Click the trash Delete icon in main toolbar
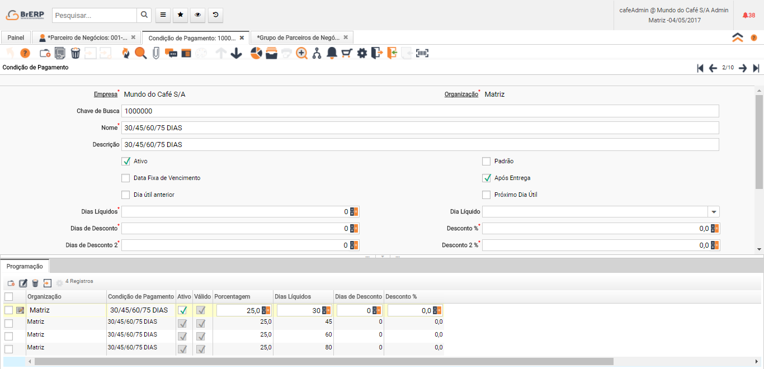764x369 pixels. tap(76, 53)
